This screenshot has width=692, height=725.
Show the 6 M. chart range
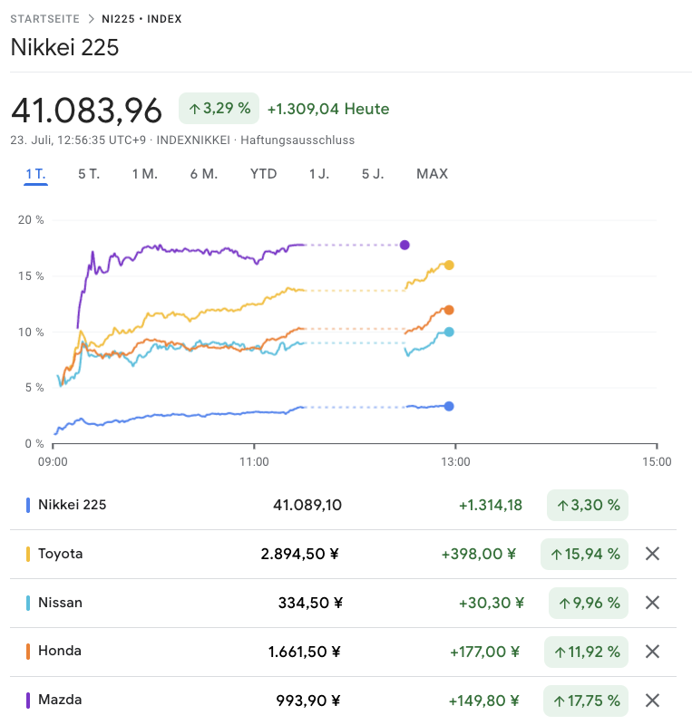coord(204,174)
